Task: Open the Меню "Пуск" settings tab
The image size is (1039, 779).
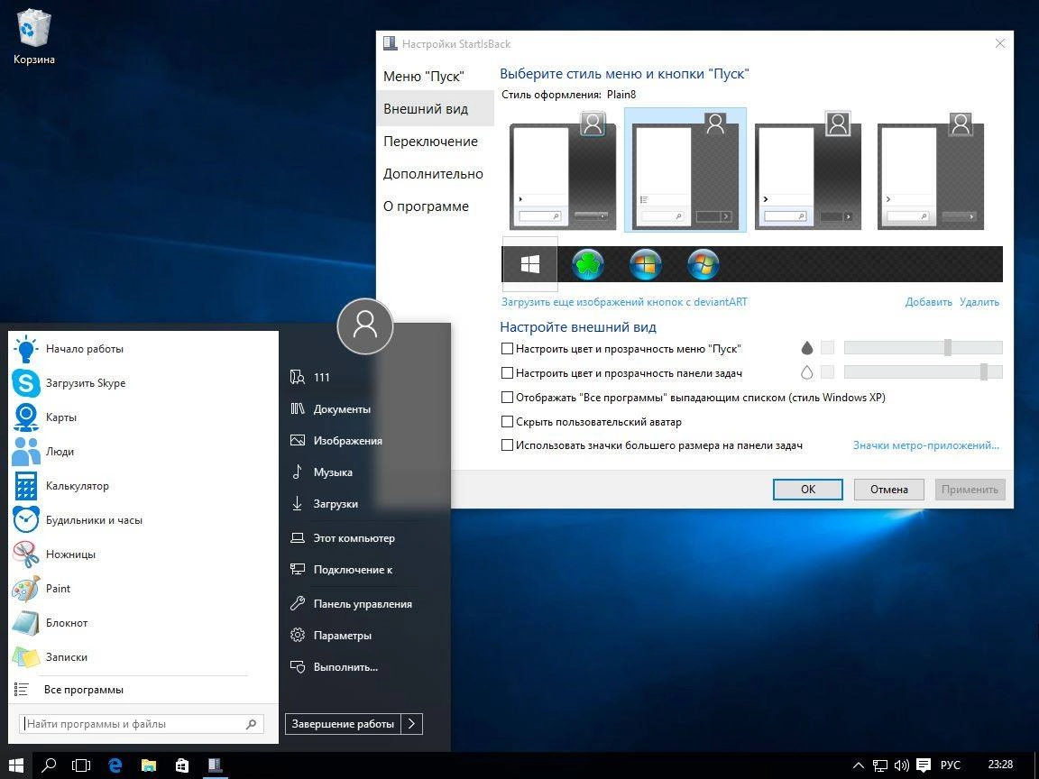Action: pyautogui.click(x=423, y=76)
